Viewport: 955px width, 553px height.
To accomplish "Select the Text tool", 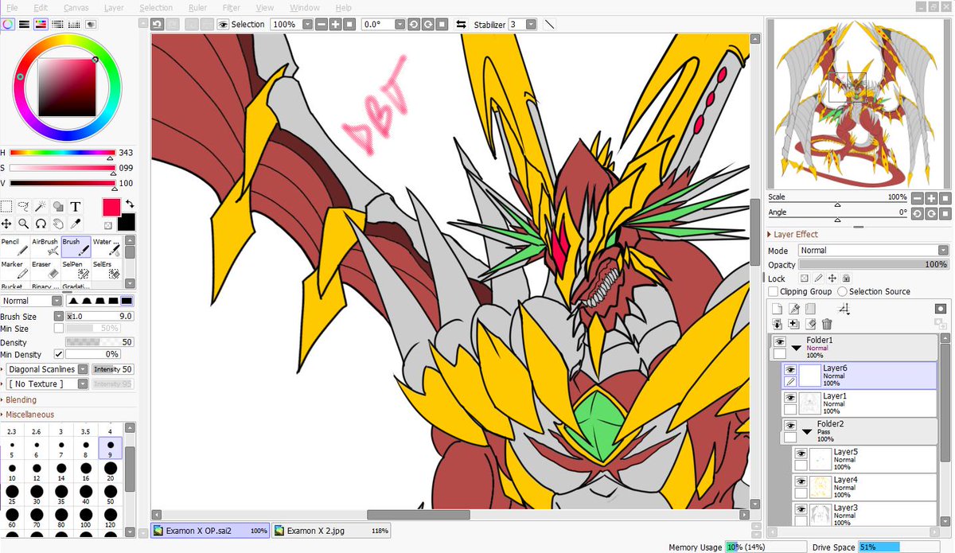I will click(76, 206).
